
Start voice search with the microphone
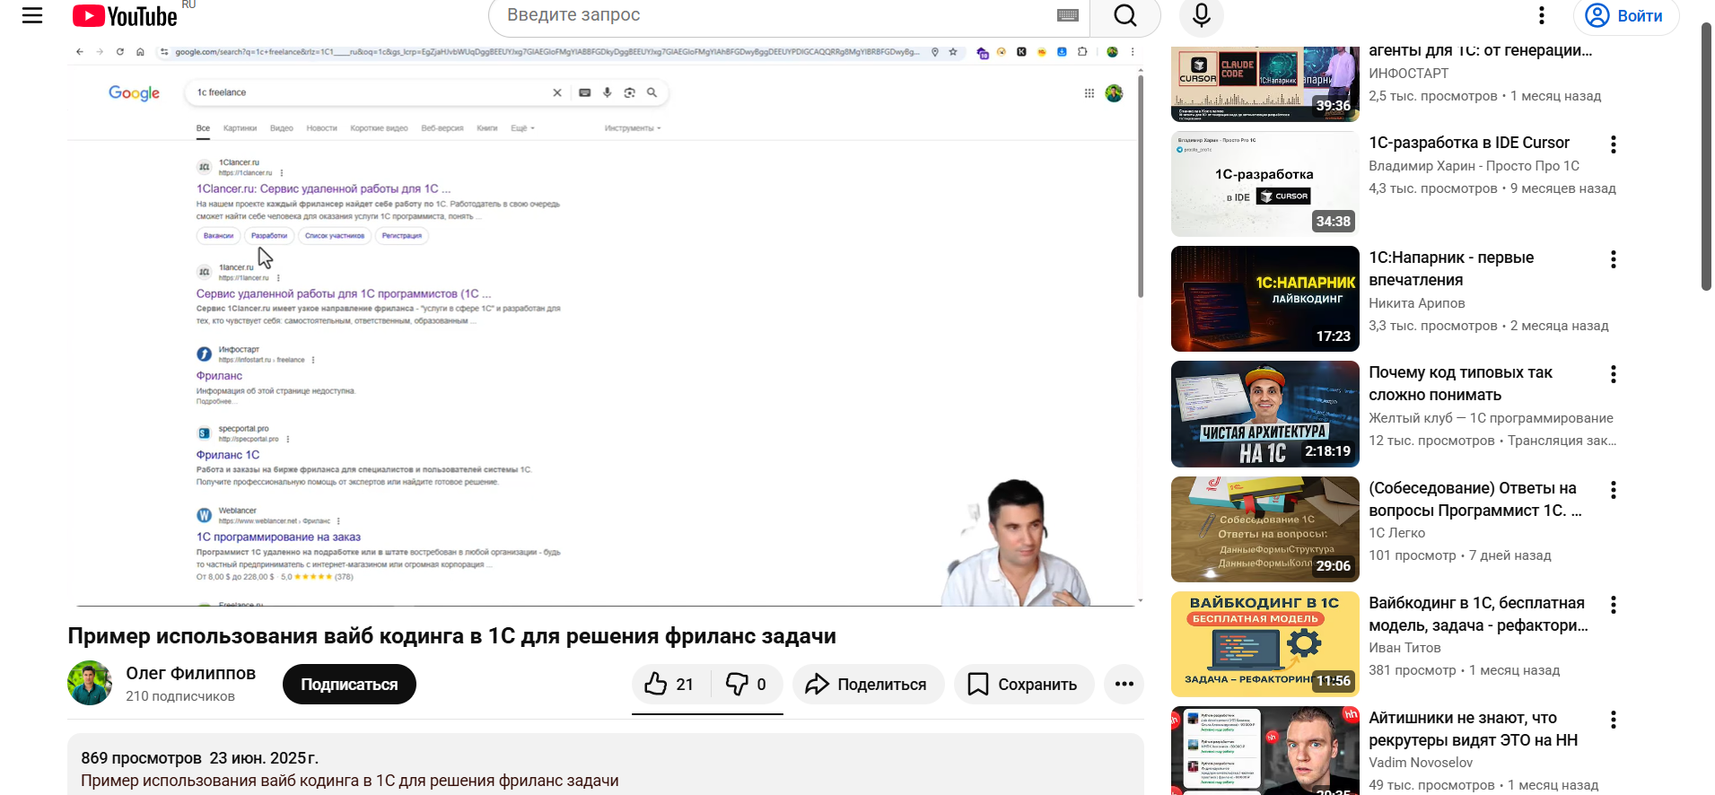1202,15
